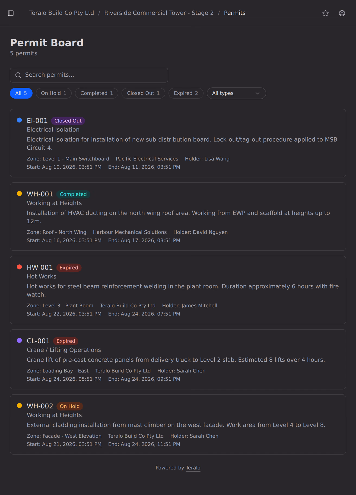Select the All 5 filter tab

point(21,93)
